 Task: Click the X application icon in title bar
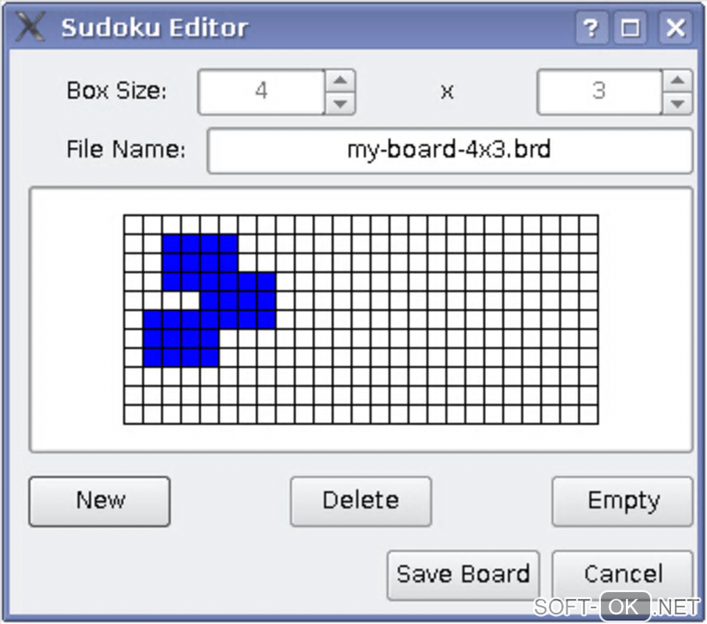(x=30, y=28)
